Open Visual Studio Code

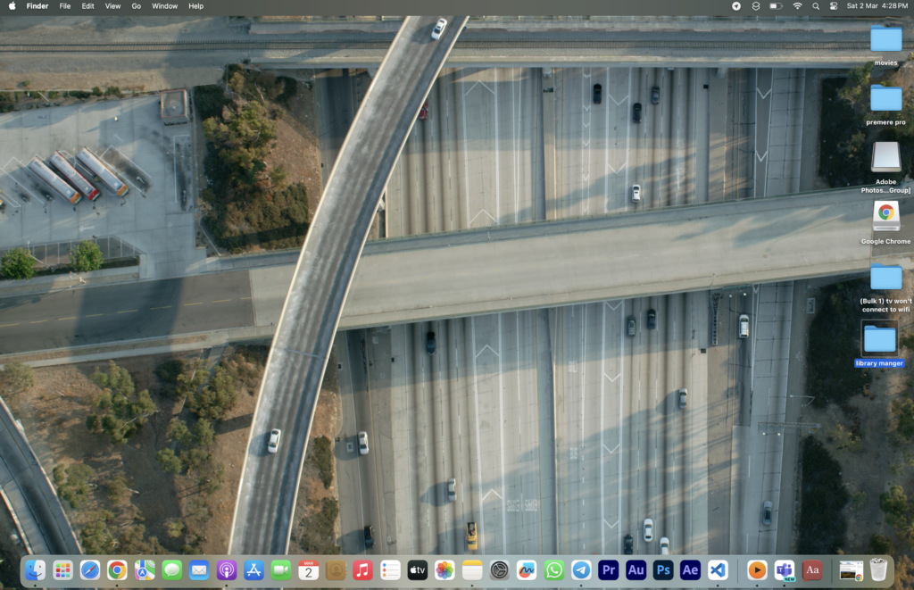pos(717,569)
